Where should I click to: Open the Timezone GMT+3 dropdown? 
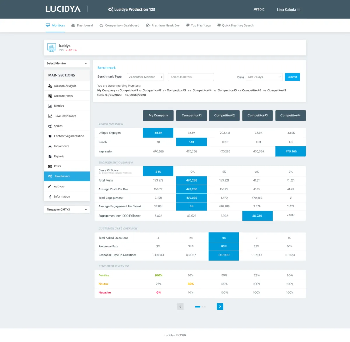(67, 210)
